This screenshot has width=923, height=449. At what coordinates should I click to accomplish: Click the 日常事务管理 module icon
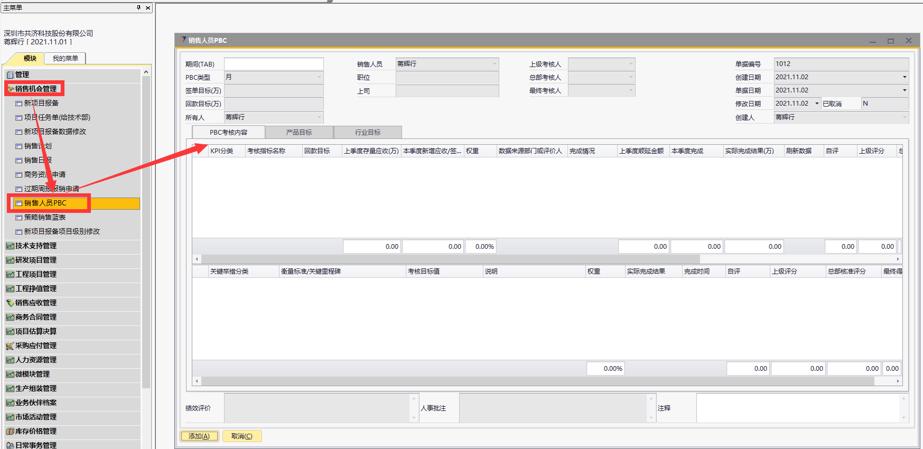(x=10, y=445)
